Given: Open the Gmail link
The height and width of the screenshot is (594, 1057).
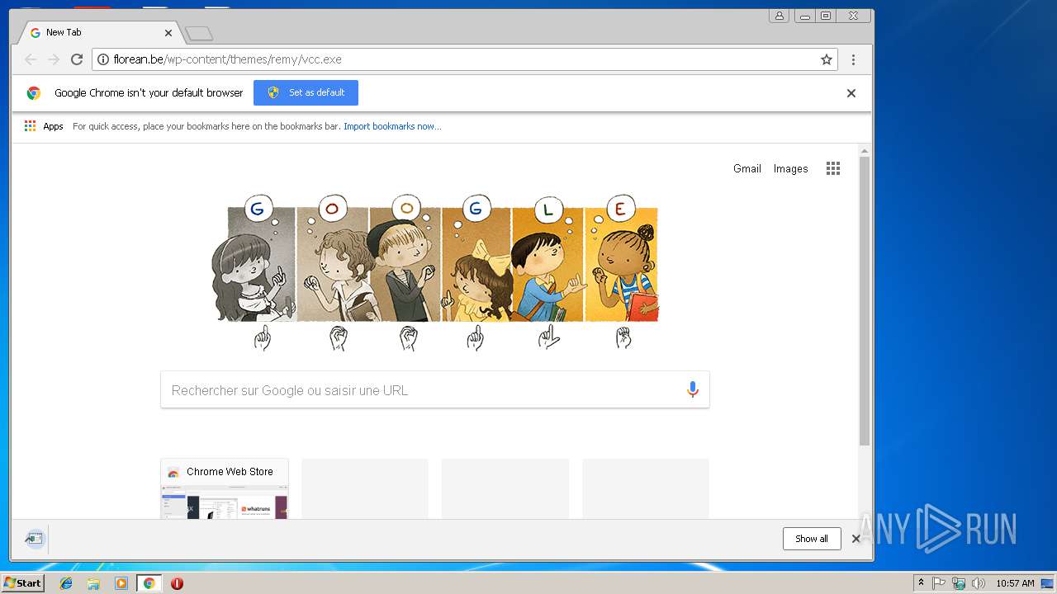Looking at the screenshot, I should pyautogui.click(x=747, y=168).
